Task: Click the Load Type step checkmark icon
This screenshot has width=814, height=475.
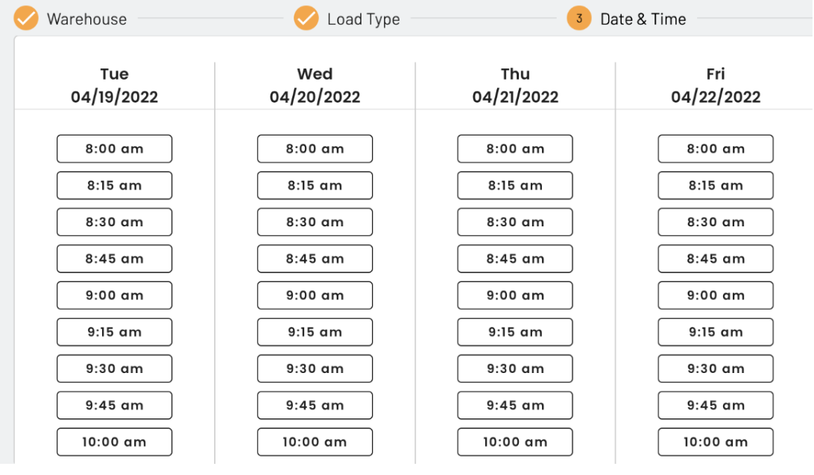Action: pos(306,18)
